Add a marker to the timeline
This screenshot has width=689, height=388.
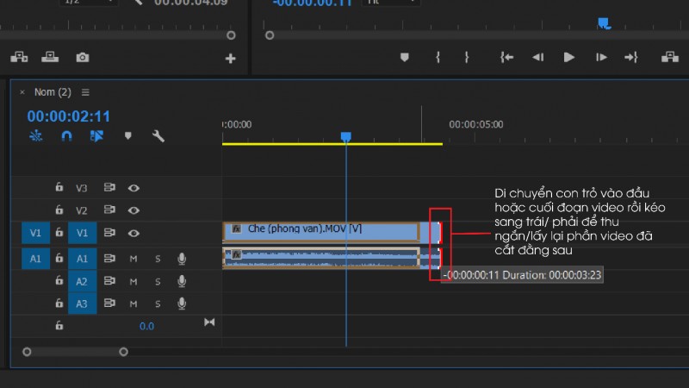(127, 135)
